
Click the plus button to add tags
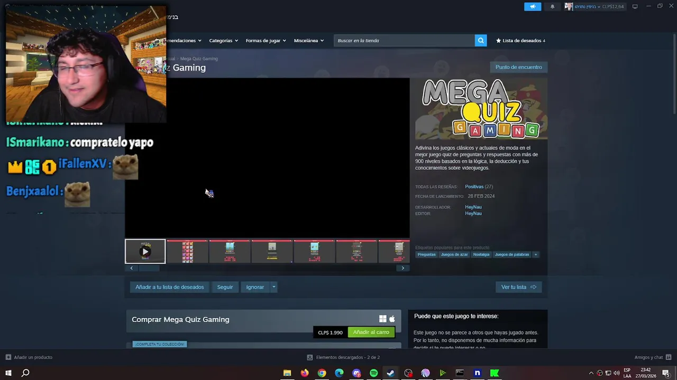[535, 254]
